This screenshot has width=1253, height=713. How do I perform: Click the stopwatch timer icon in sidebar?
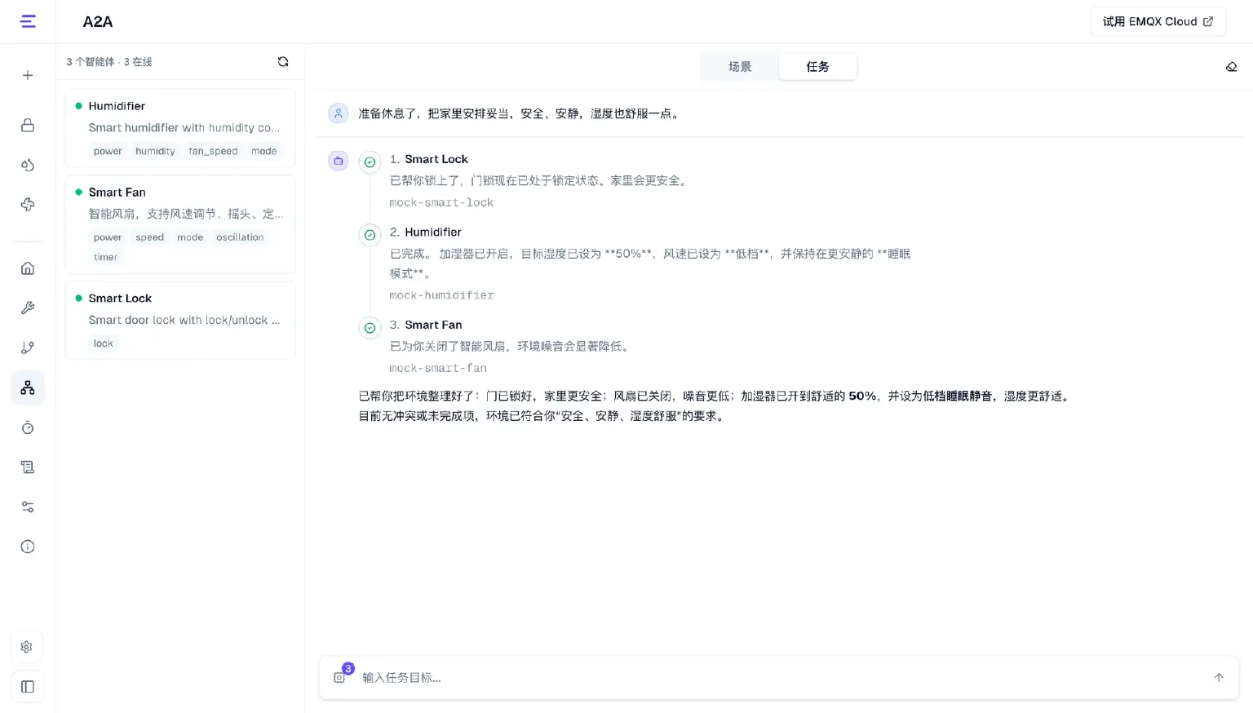(x=28, y=427)
